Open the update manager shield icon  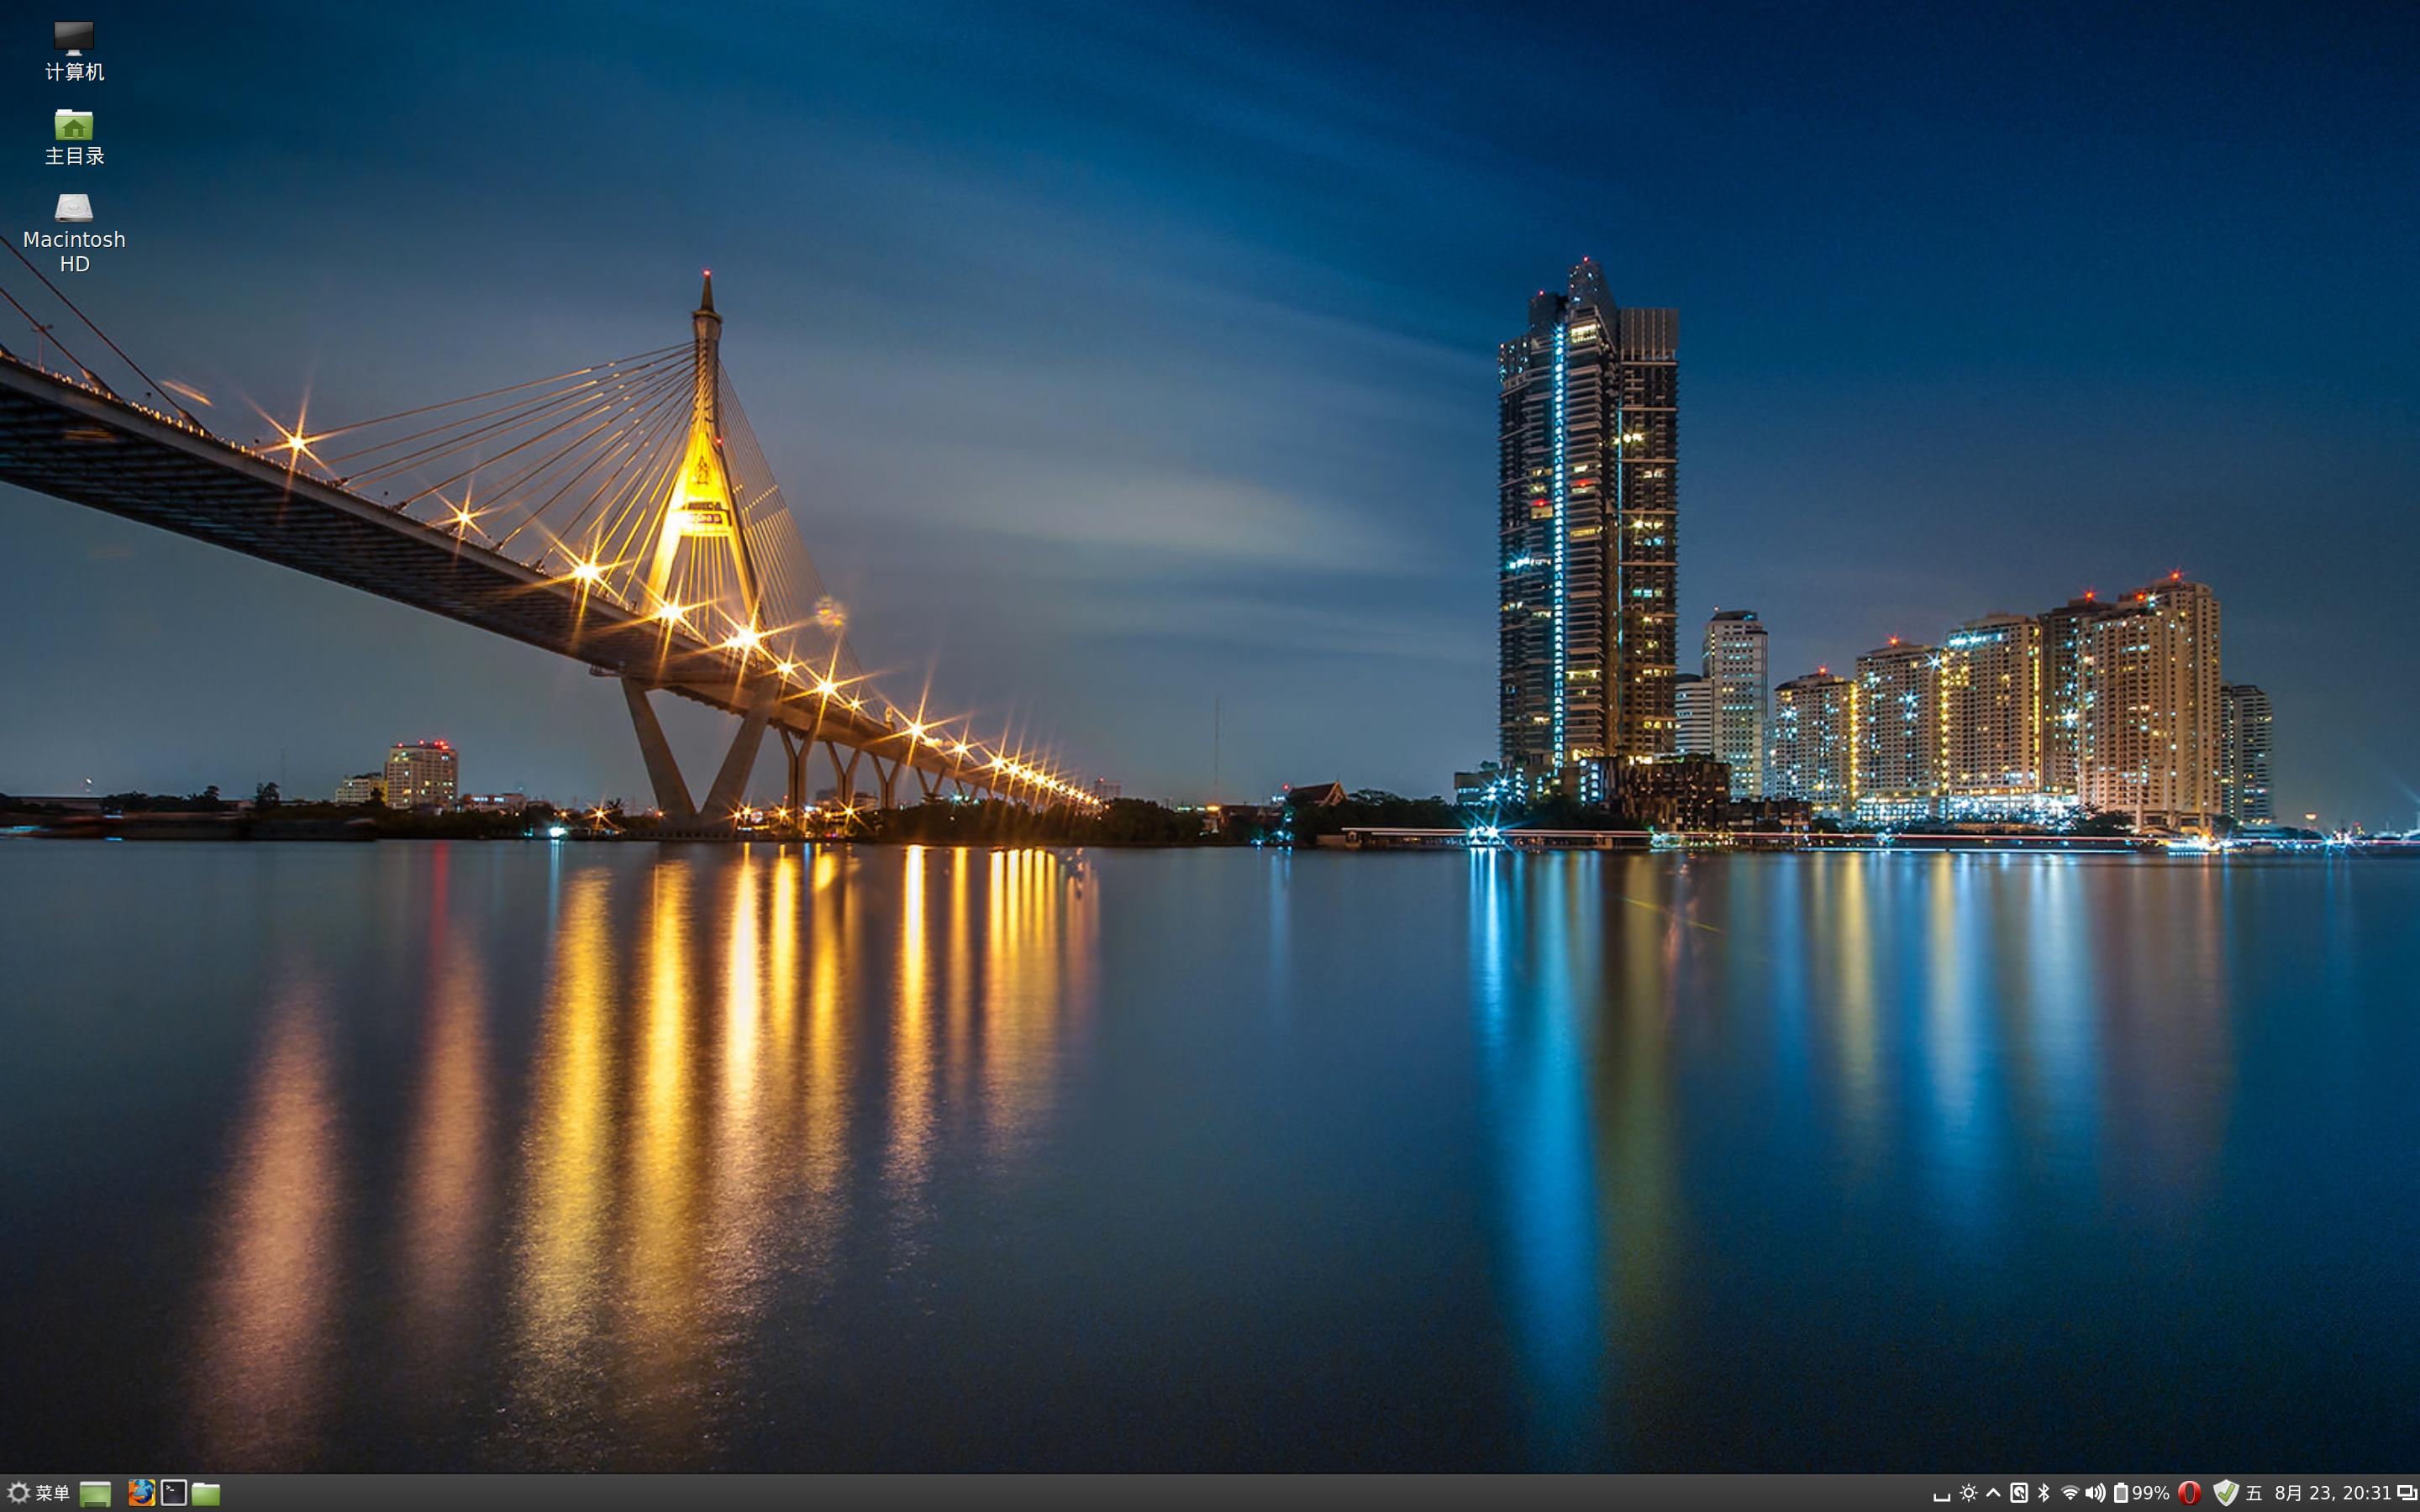[2225, 1493]
